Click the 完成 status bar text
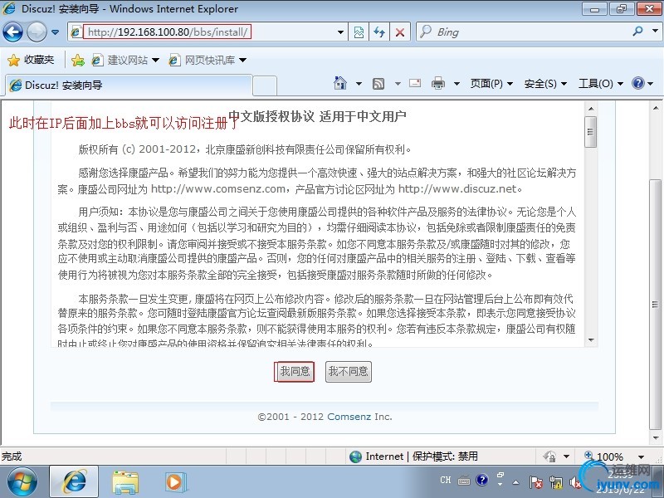The width and height of the screenshot is (664, 498). click(12, 456)
